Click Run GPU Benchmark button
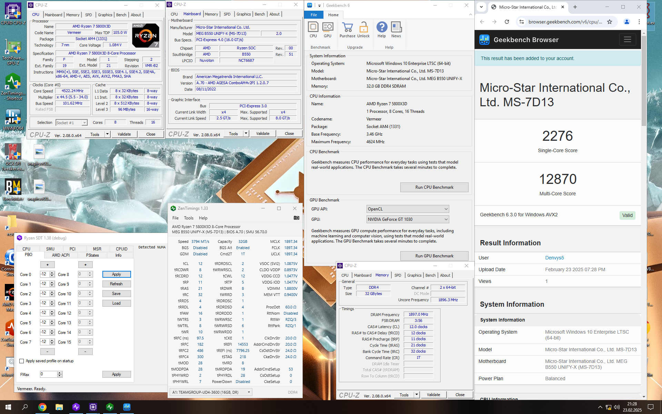The width and height of the screenshot is (662, 414). pyautogui.click(x=434, y=256)
